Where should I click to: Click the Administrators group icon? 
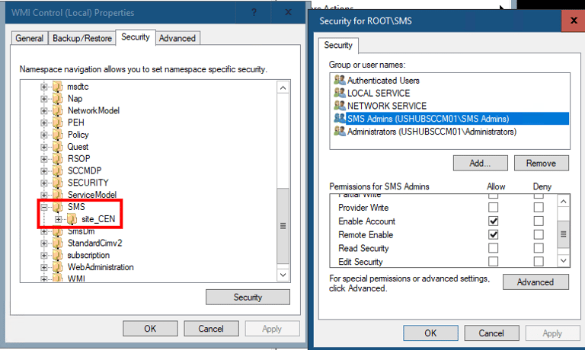[x=340, y=132]
